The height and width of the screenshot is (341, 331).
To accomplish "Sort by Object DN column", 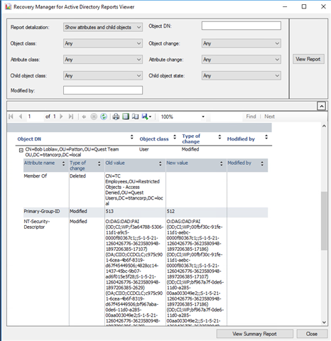I will [132, 137].
